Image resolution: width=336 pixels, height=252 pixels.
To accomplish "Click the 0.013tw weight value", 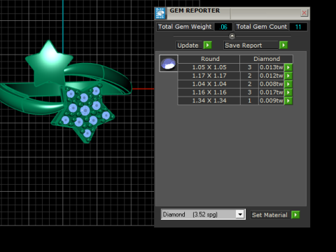I will click(x=272, y=67).
